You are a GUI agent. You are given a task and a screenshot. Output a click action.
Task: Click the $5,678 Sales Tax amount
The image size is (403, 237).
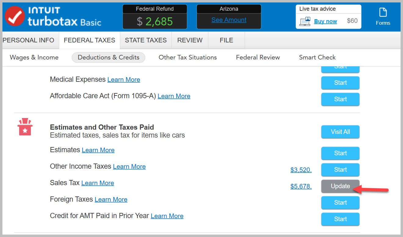[x=301, y=186]
